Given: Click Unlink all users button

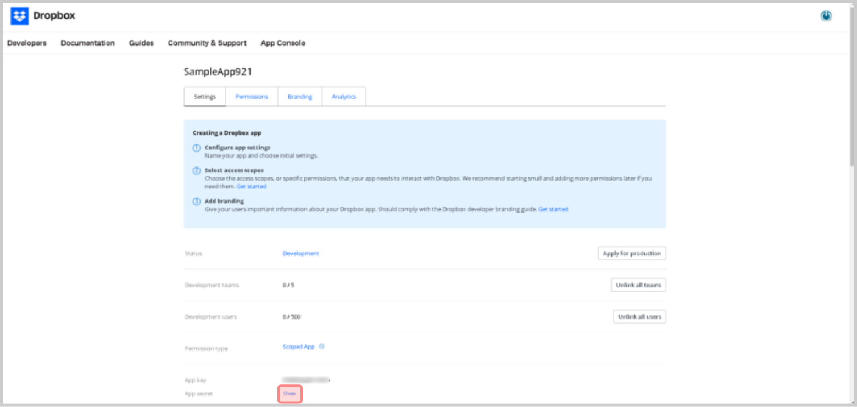Looking at the screenshot, I should pyautogui.click(x=639, y=317).
